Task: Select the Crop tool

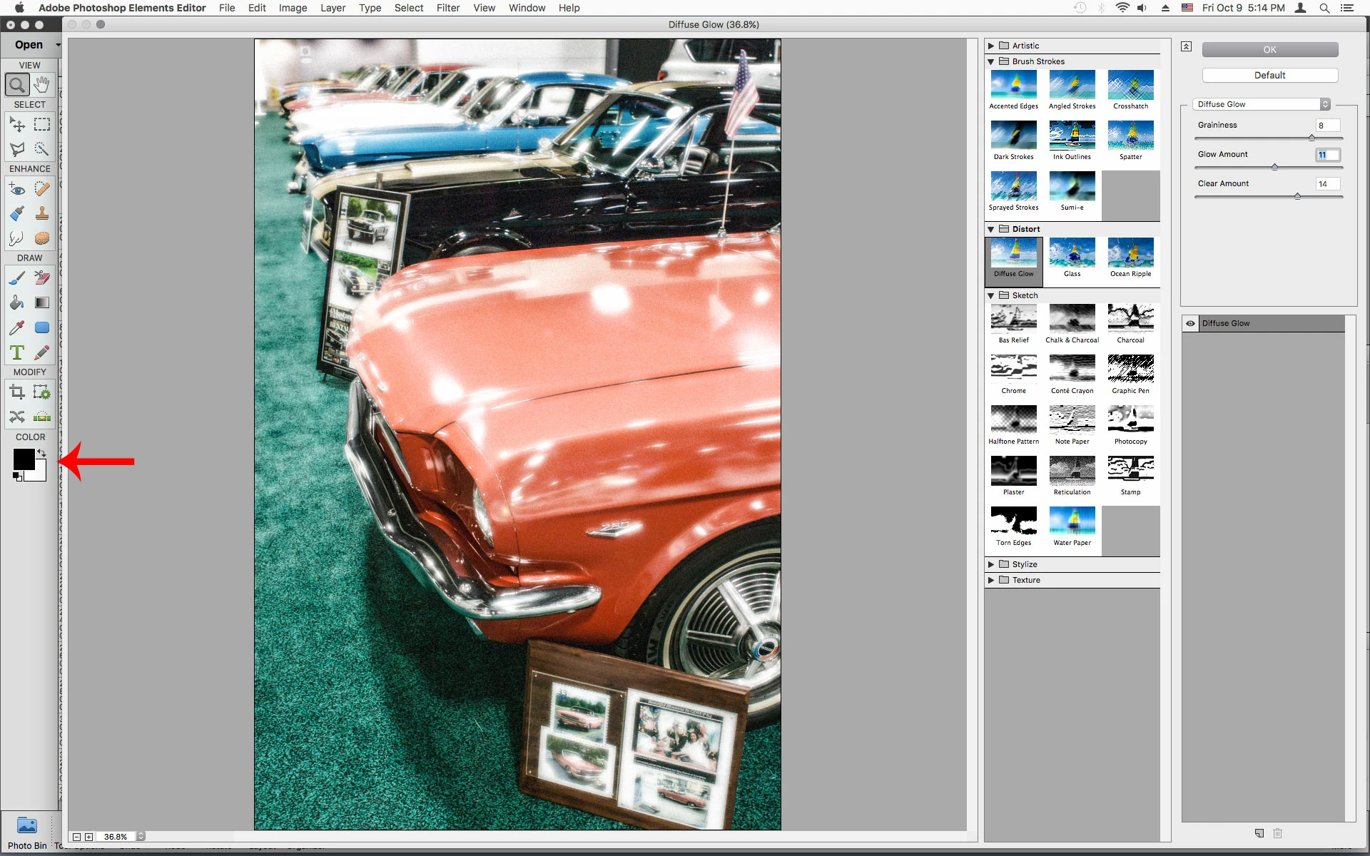Action: click(x=17, y=392)
